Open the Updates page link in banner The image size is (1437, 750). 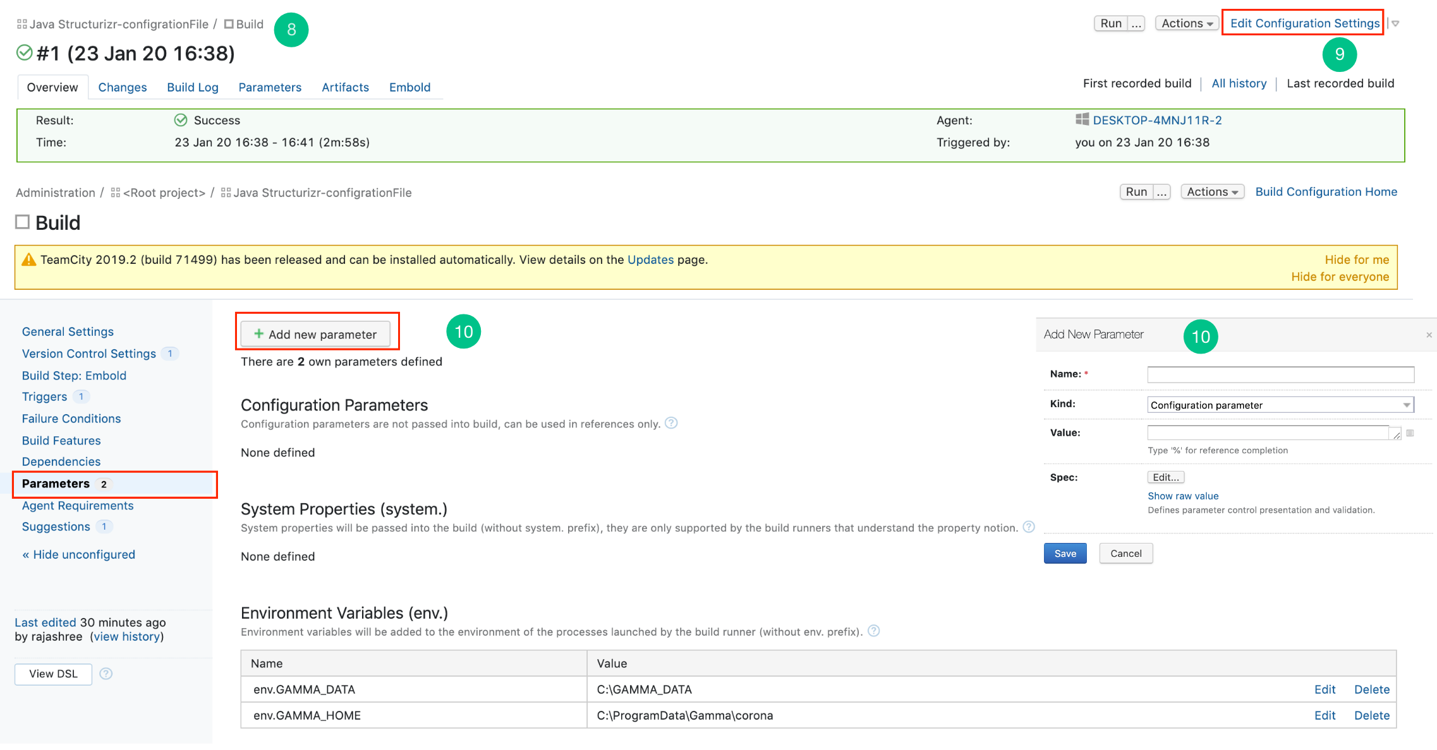[650, 259]
